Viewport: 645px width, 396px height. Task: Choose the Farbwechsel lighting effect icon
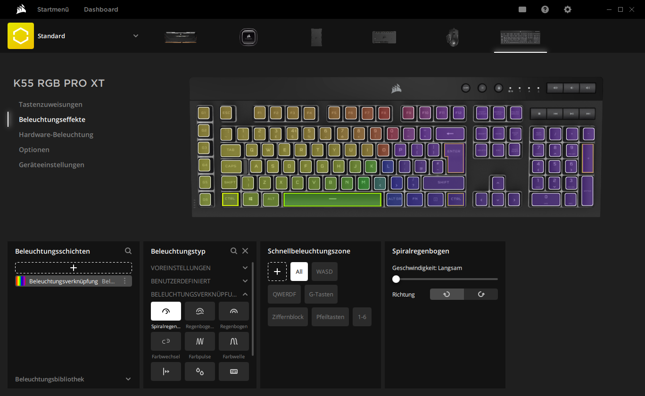165,341
